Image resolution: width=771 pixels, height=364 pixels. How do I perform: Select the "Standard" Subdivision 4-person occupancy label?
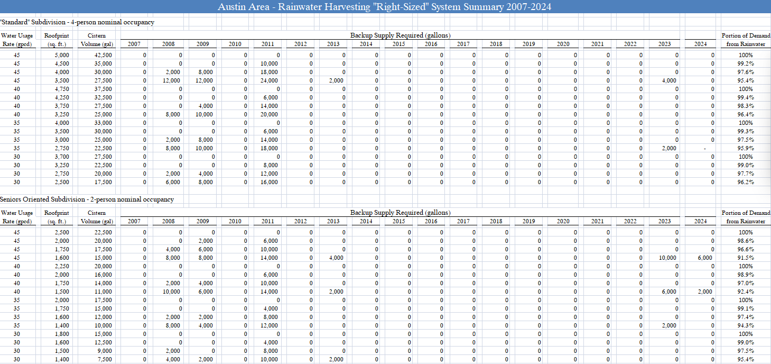(77, 22)
